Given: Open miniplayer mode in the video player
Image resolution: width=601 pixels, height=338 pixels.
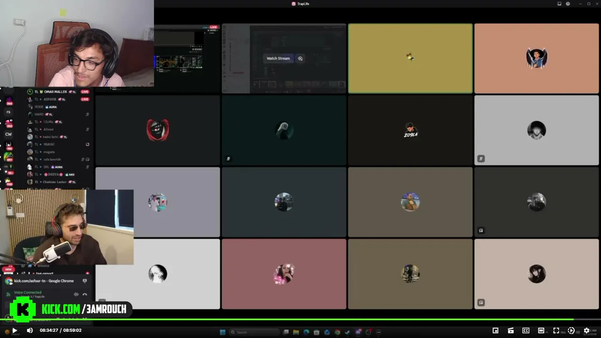Looking at the screenshot, I should point(495,330).
